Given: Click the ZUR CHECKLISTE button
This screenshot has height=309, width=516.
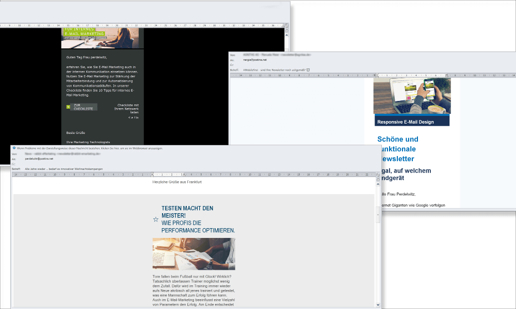Looking at the screenshot, I should click(84, 107).
